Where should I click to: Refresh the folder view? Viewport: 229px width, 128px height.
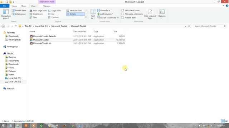click(x=189, y=26)
